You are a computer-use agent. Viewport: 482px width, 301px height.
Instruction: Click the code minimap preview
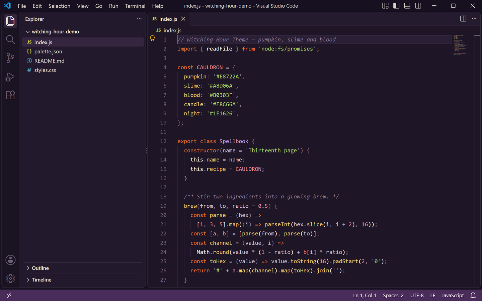(x=461, y=44)
